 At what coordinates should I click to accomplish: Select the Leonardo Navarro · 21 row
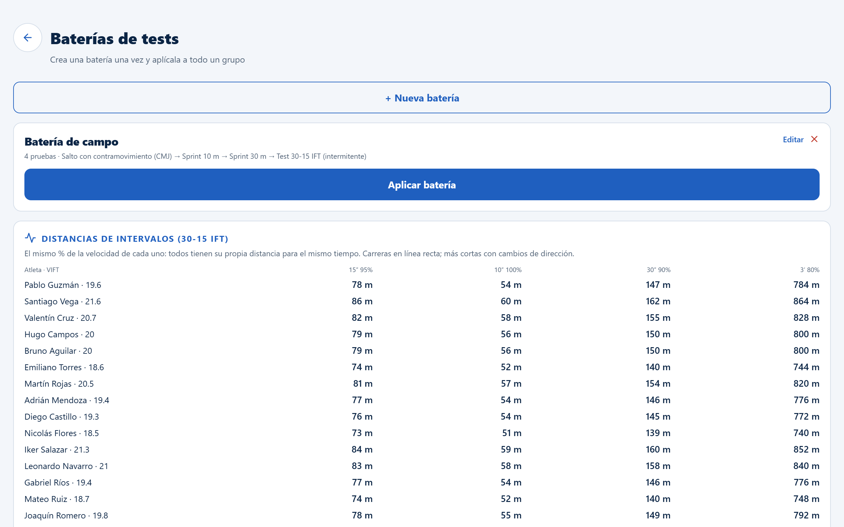pos(422,466)
